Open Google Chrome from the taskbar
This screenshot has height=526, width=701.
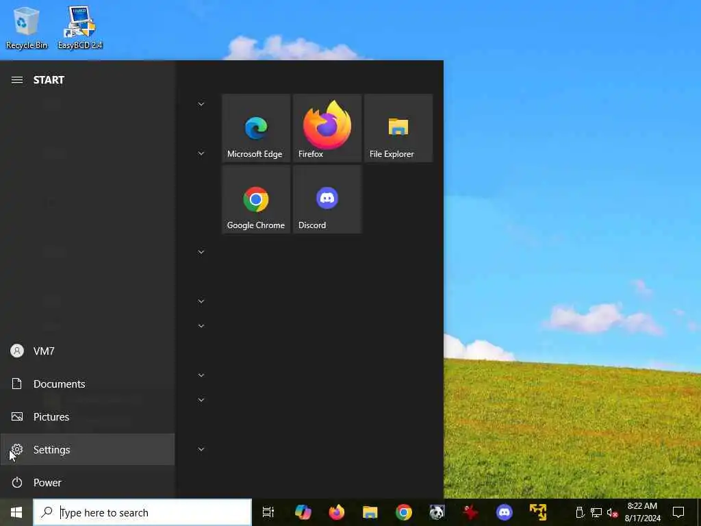pyautogui.click(x=404, y=512)
